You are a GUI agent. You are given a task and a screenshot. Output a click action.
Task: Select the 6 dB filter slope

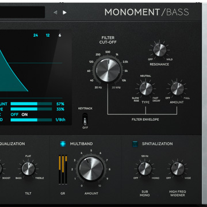coord(60,35)
